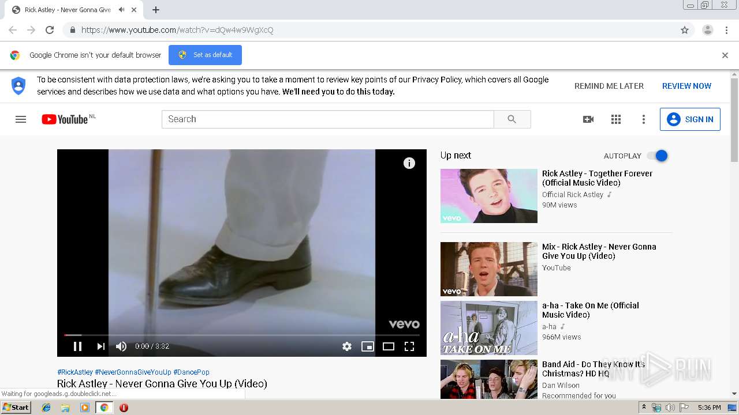
Task: Set Chrome as default browser
Action: (x=205, y=55)
